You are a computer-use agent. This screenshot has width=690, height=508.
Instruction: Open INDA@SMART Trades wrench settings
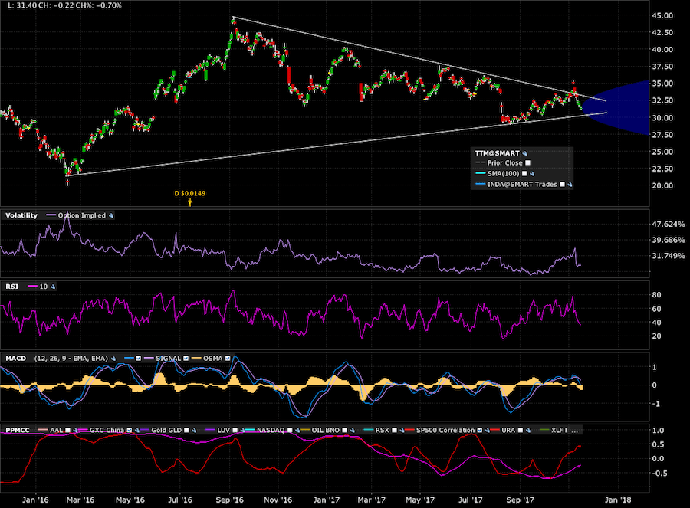click(x=571, y=185)
